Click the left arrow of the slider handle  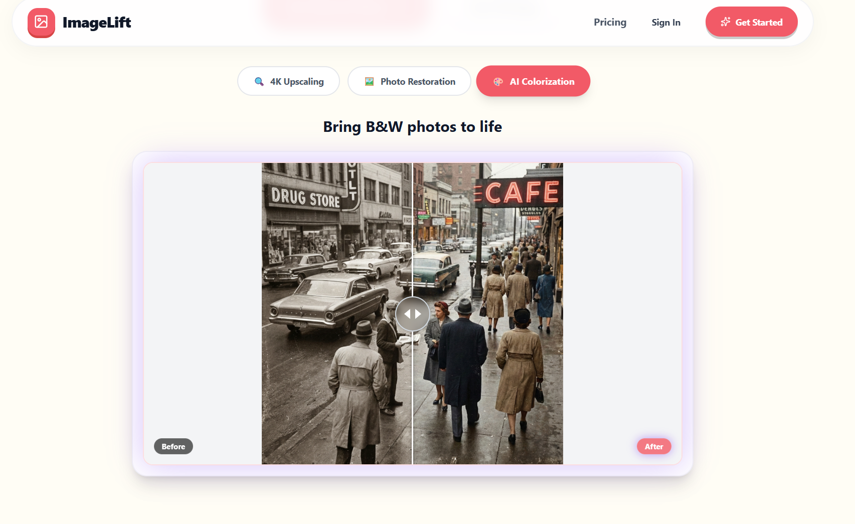pos(407,314)
